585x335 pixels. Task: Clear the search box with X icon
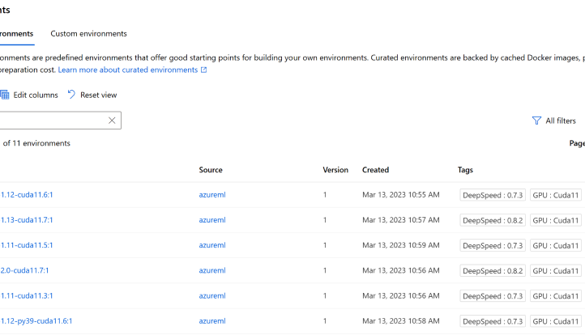112,121
